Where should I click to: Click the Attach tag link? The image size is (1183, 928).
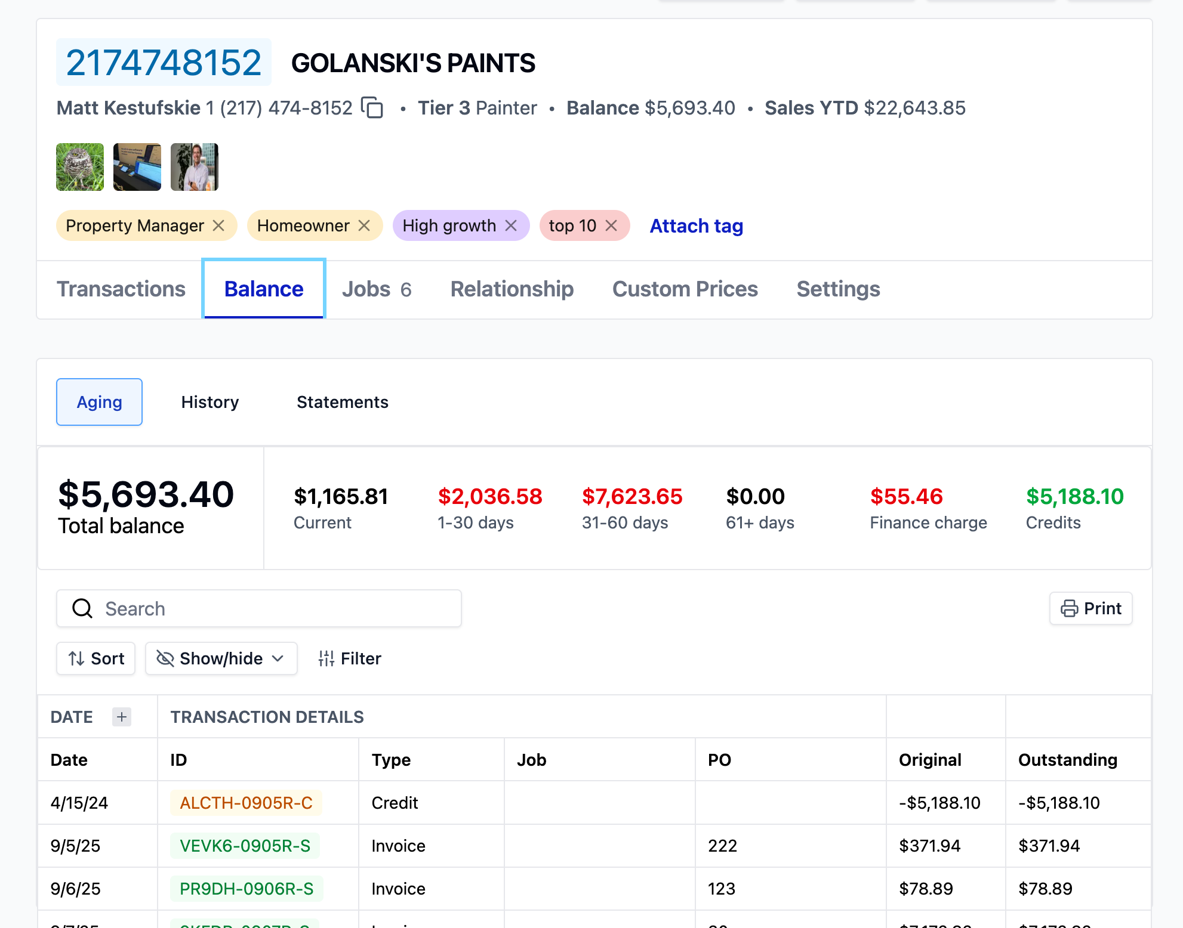tap(696, 225)
